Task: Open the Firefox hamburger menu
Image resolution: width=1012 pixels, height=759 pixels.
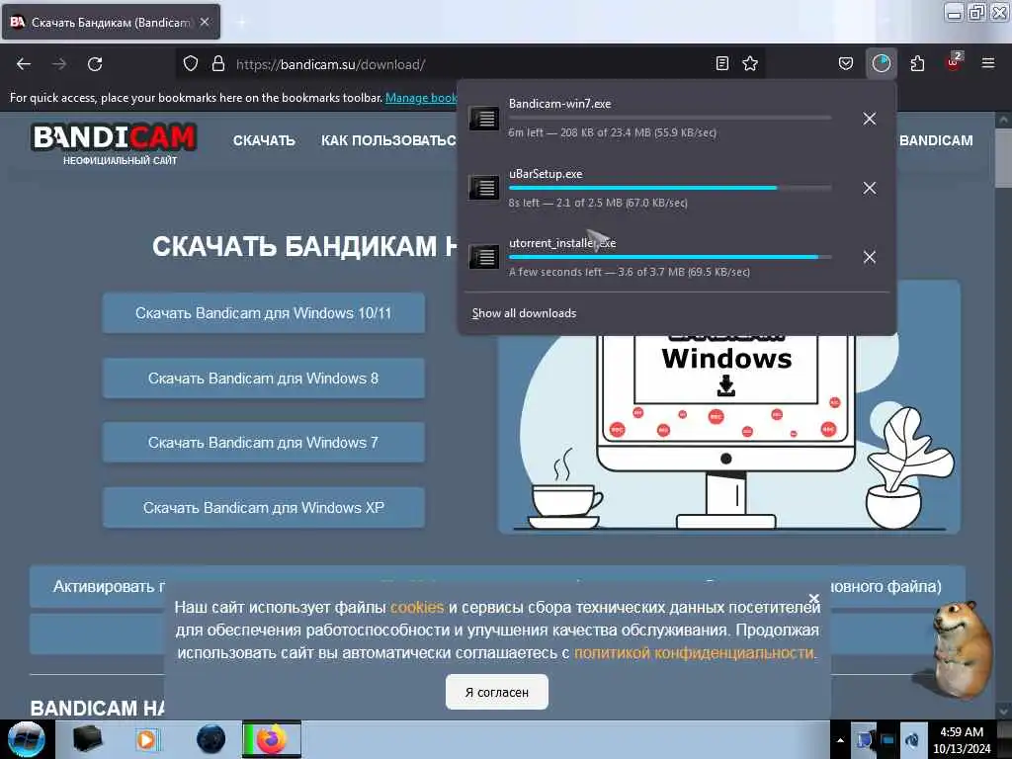Action: coord(988,63)
